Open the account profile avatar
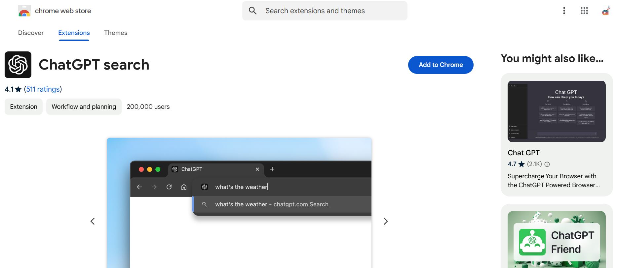 (605, 11)
